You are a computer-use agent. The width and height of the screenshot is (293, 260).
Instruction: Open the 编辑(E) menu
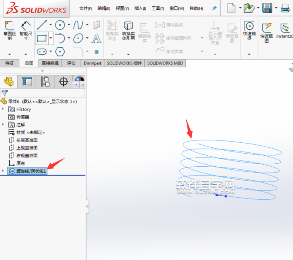point(104,8)
